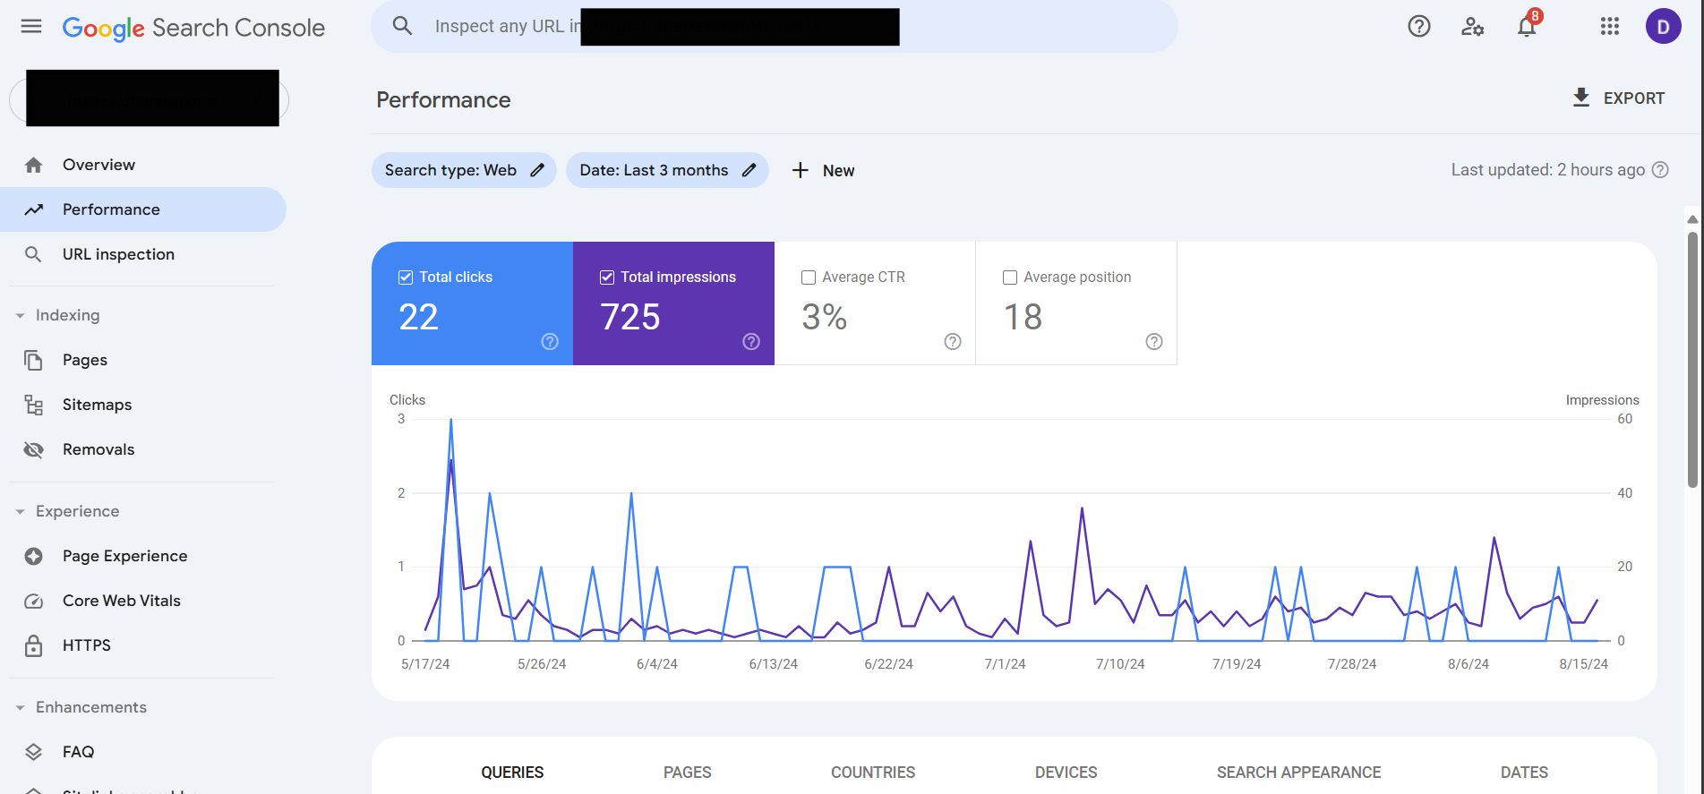Click the Pages documents icon
This screenshot has width=1704, height=794.
point(34,360)
